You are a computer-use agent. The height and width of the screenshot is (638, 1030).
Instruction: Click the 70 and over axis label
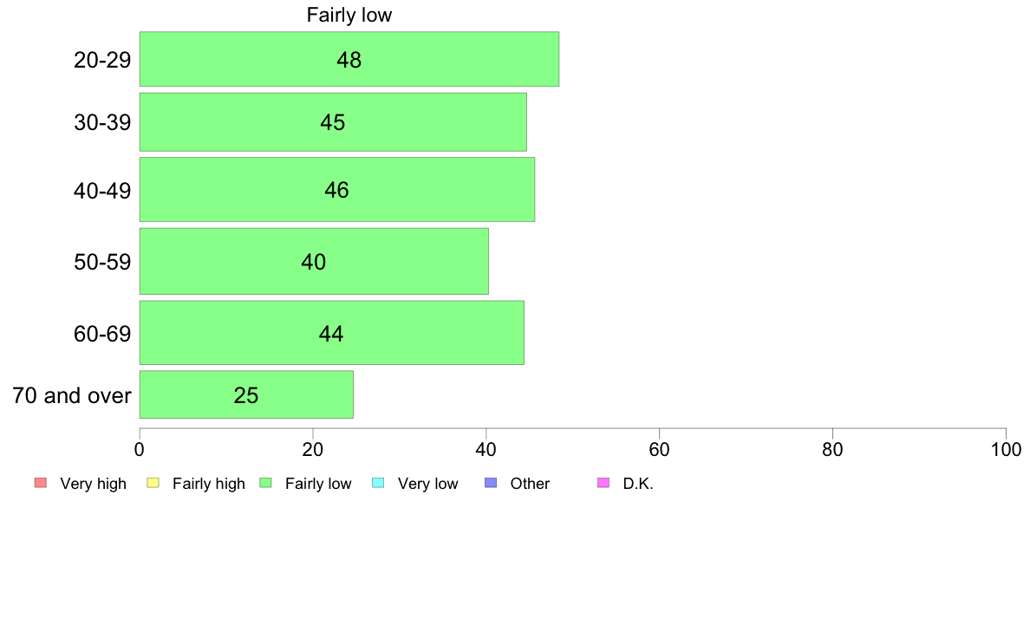[x=72, y=395]
